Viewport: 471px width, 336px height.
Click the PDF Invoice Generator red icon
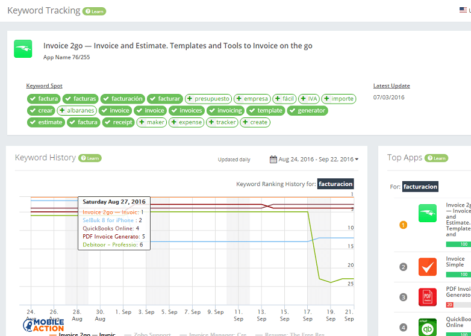(x=428, y=297)
